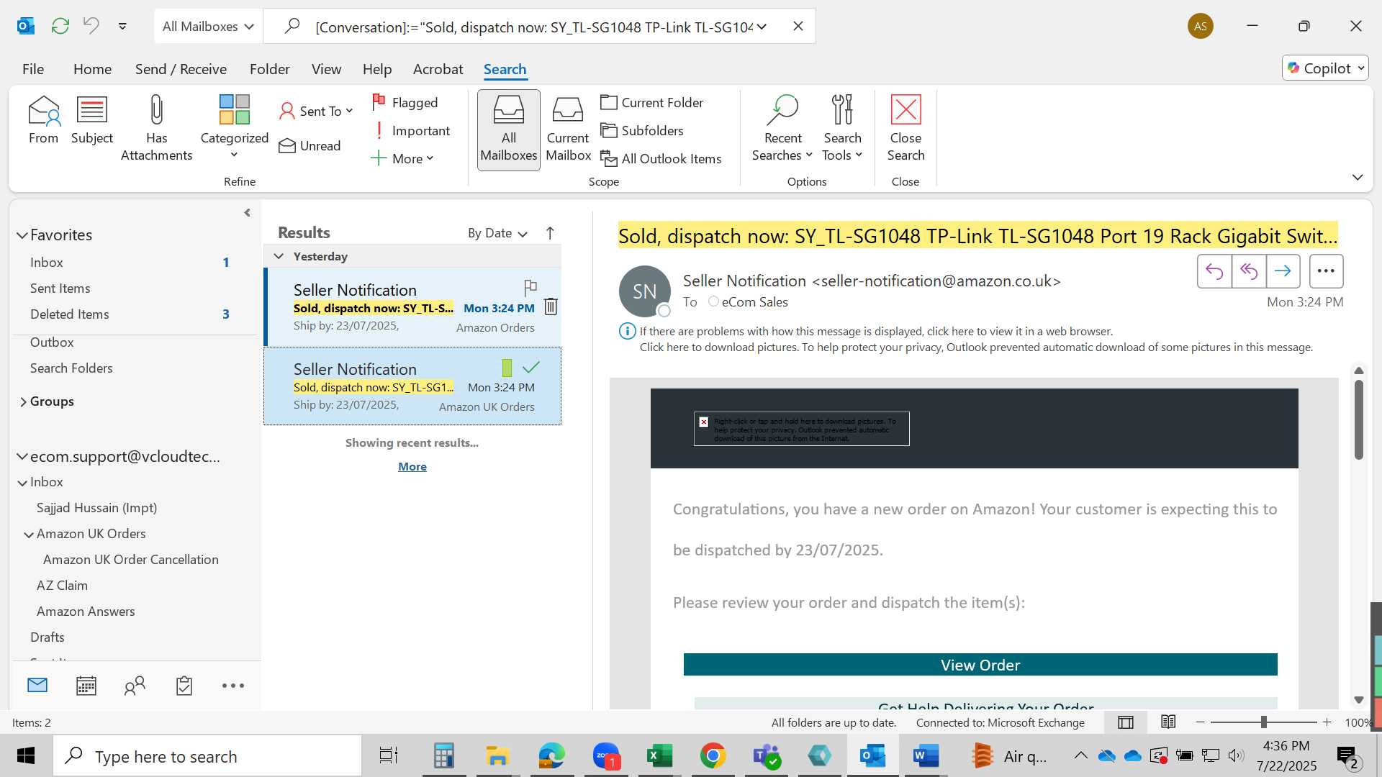
Task: Set scope to All Outlook Items
Action: click(x=661, y=159)
